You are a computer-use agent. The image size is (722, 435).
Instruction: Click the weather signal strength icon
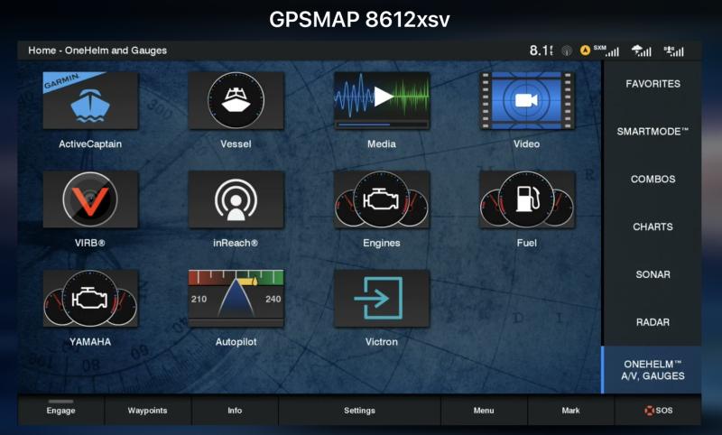[642, 51]
